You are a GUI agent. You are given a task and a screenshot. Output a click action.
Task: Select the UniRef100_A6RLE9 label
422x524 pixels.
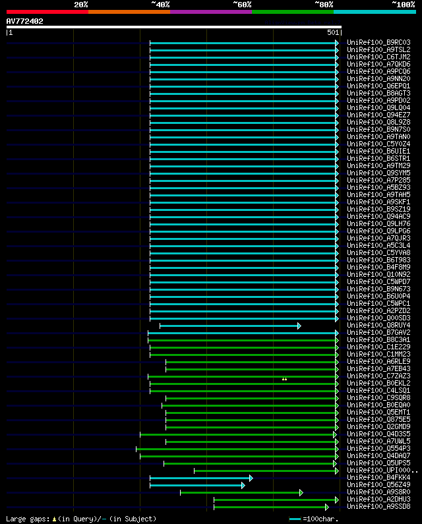click(x=378, y=361)
